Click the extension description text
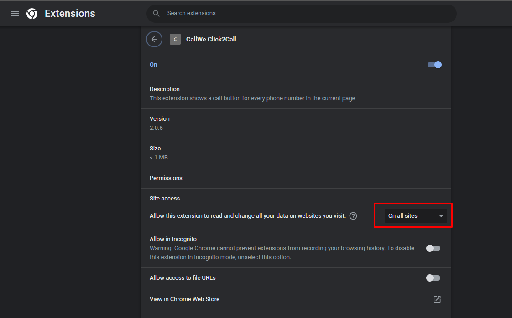This screenshot has width=512, height=318. (x=252, y=98)
